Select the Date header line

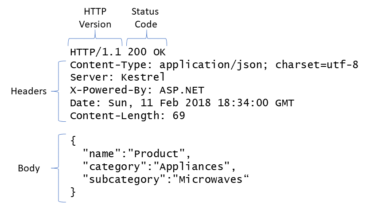tap(182, 104)
